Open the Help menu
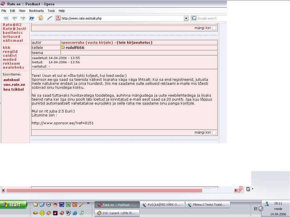This screenshot has height=217, width=290. click(61, 11)
